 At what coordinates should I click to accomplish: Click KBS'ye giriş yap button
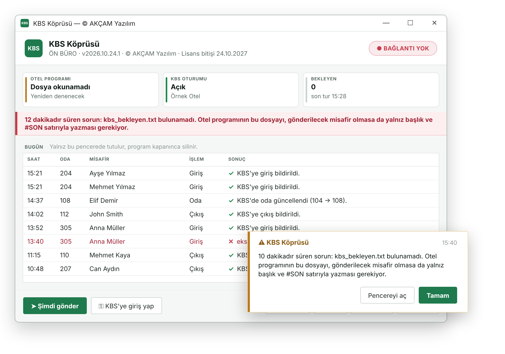tap(126, 306)
